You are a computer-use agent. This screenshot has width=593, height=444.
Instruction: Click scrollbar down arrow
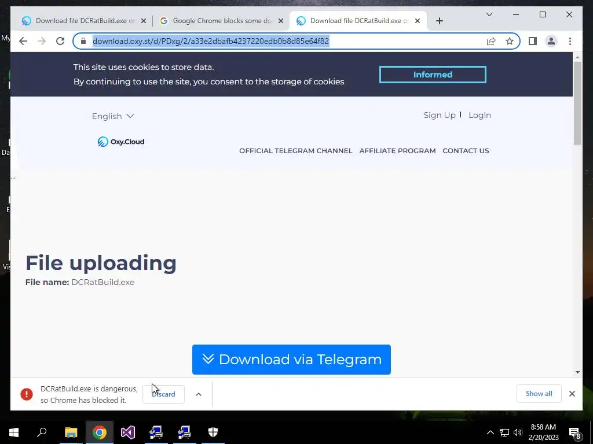click(x=577, y=372)
